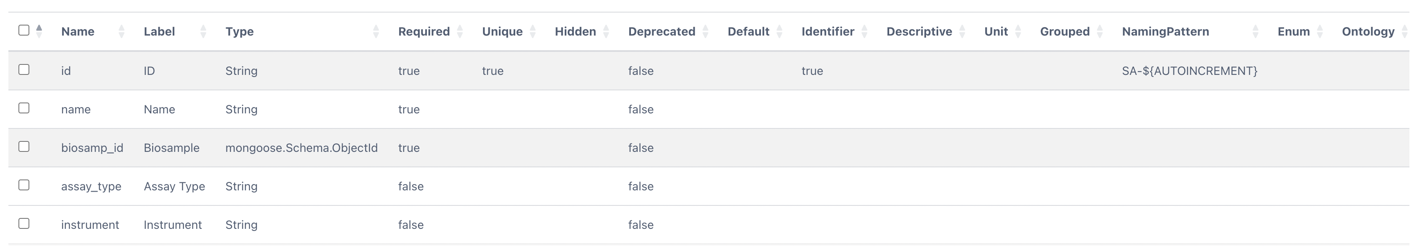Check the assay_type row checkbox
Screen dimensions: 1422x246
click(24, 185)
